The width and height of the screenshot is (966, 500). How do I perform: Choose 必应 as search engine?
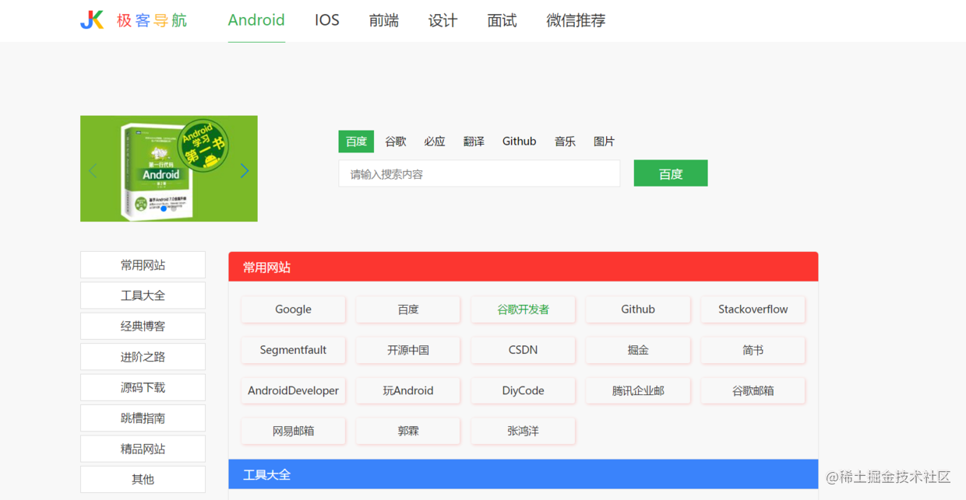pyautogui.click(x=435, y=142)
